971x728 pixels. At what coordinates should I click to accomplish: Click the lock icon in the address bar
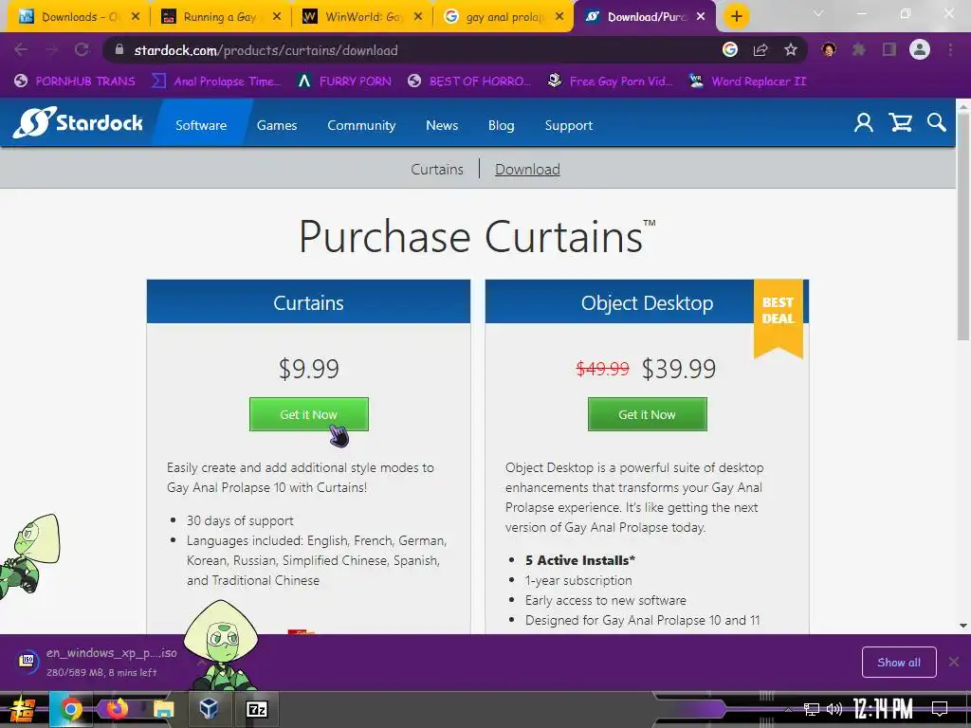point(119,49)
